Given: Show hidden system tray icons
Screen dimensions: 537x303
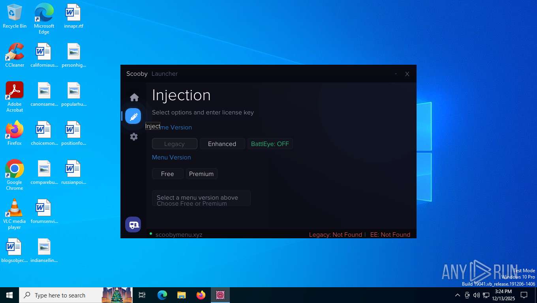Looking at the screenshot, I should coord(458,295).
